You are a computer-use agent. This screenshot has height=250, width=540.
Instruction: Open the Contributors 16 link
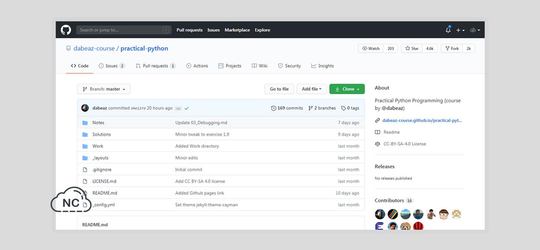394,200
